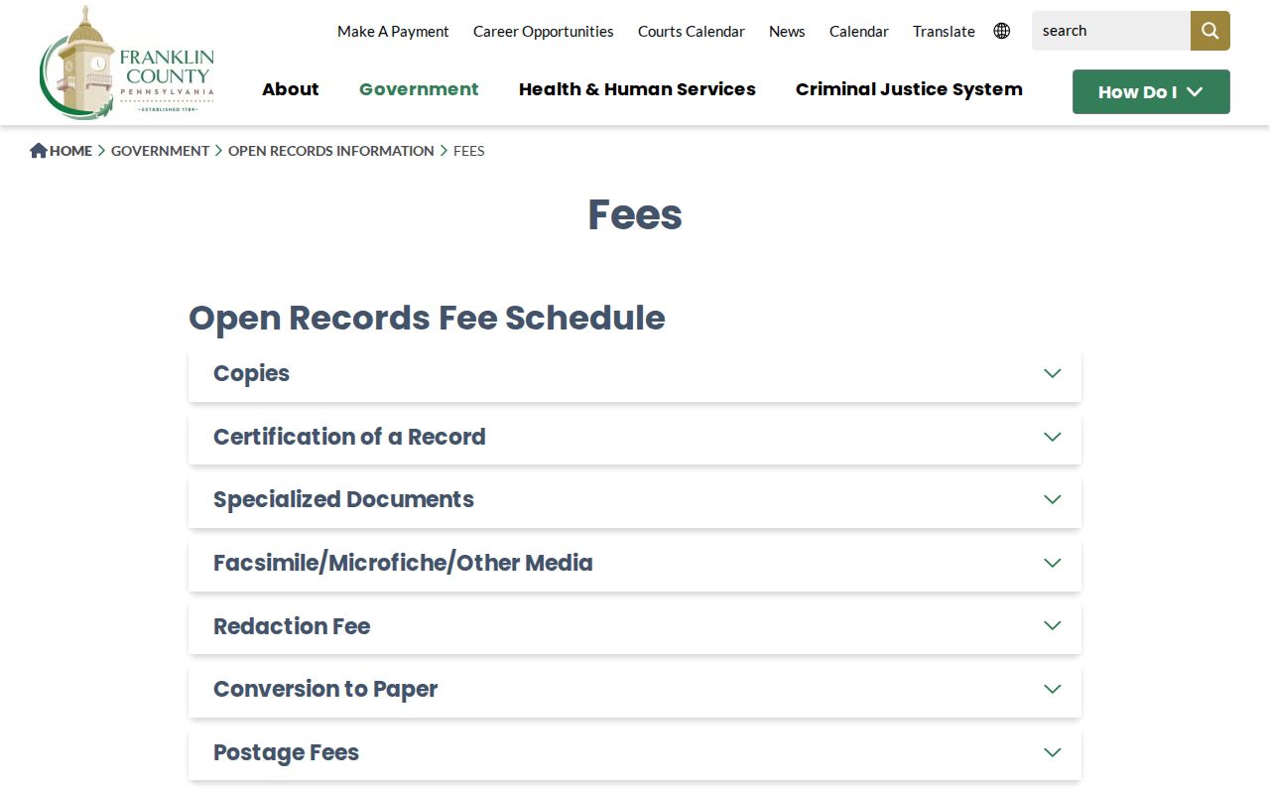Open the Government menu
This screenshot has height=794, width=1270.
point(419,89)
